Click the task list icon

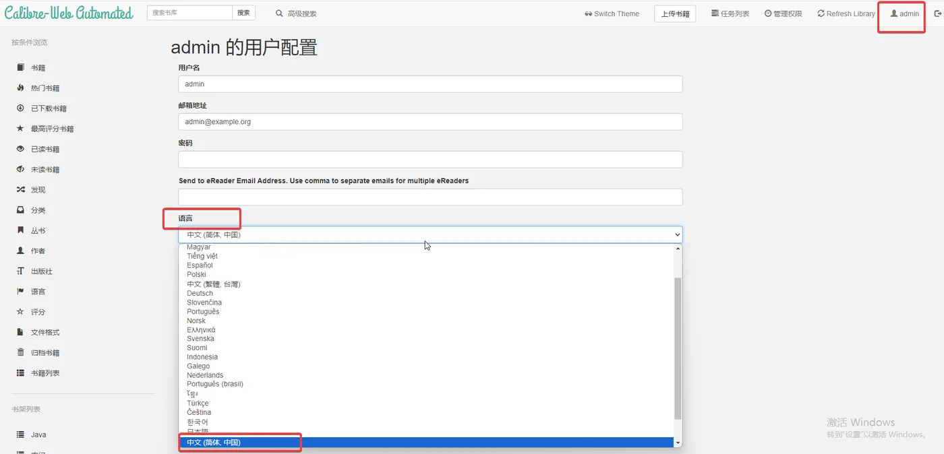[x=715, y=13]
